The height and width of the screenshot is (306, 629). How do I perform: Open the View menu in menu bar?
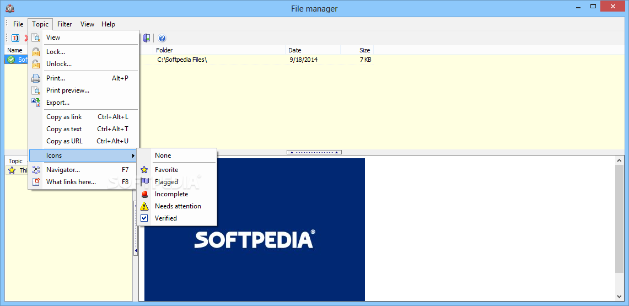coord(87,24)
